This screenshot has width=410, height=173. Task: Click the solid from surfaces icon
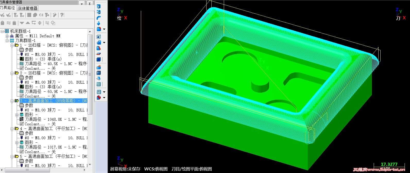coord(99,67)
